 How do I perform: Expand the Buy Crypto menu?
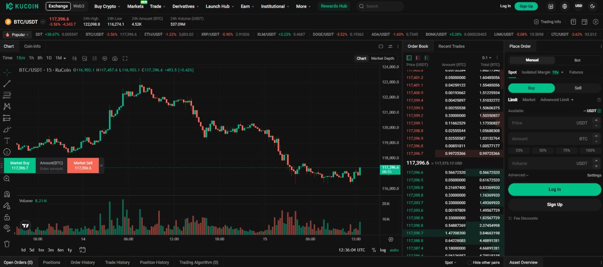107,7
